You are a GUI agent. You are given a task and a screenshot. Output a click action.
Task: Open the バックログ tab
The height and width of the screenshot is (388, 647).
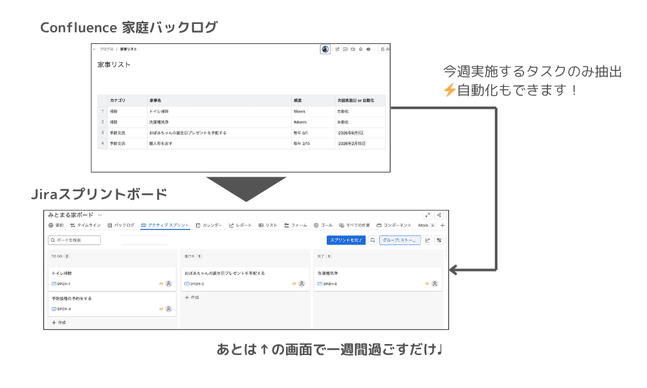[121, 225]
